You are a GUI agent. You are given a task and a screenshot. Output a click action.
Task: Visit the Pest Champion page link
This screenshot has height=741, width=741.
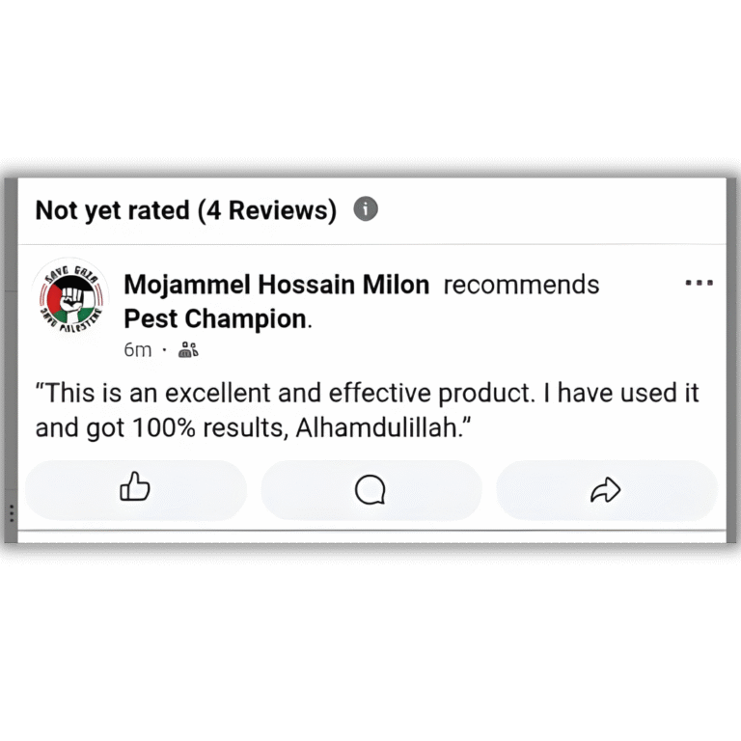pyautogui.click(x=215, y=319)
